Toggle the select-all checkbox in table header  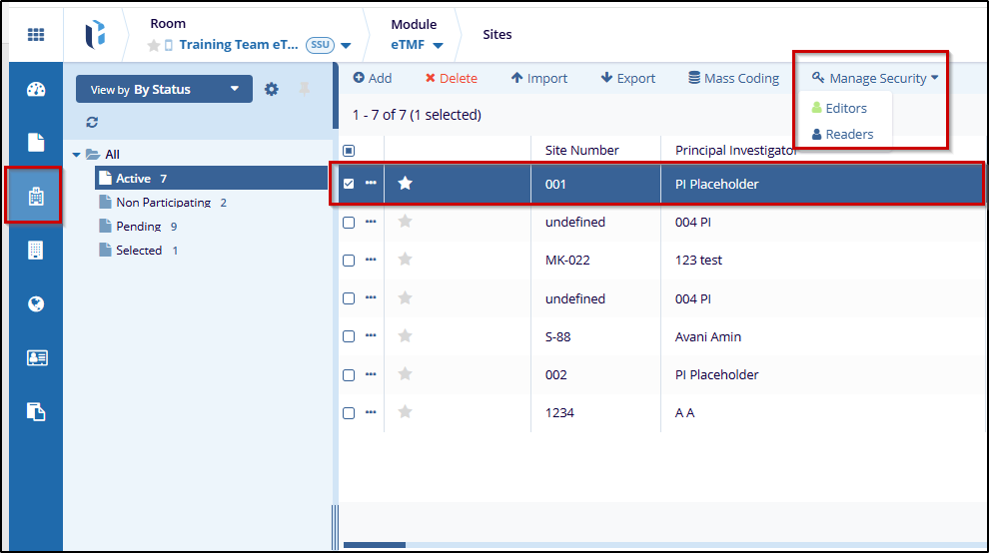click(349, 151)
